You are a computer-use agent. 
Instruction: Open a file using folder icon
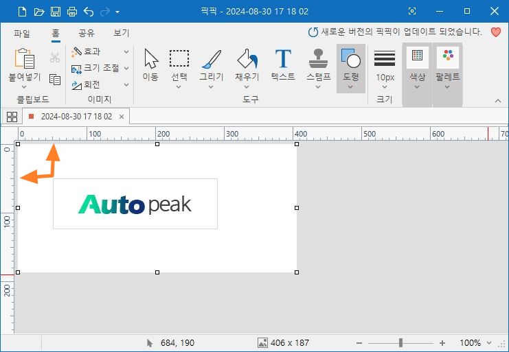(39, 12)
